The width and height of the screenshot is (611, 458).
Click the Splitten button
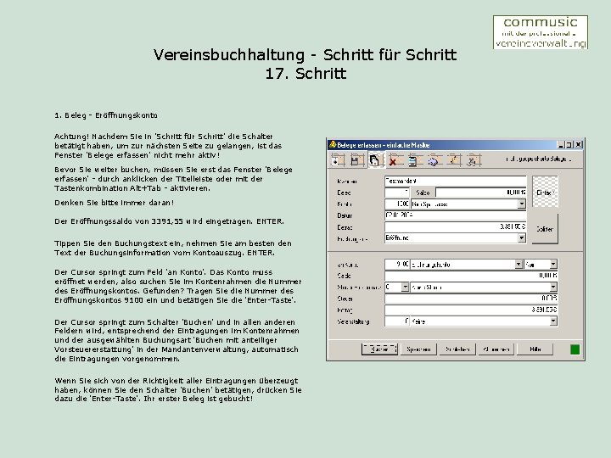click(545, 229)
